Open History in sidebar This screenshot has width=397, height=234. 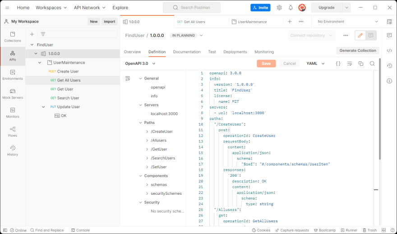tap(13, 151)
